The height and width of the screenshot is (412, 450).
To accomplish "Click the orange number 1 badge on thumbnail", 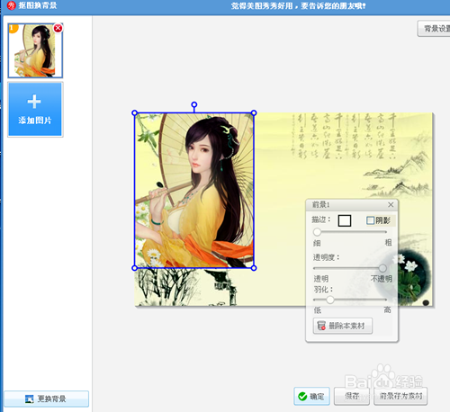I will tap(13, 28).
